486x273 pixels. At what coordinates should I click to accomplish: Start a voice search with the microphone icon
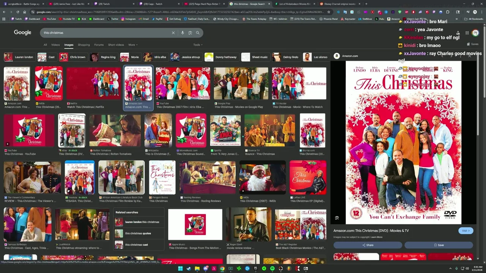click(183, 33)
